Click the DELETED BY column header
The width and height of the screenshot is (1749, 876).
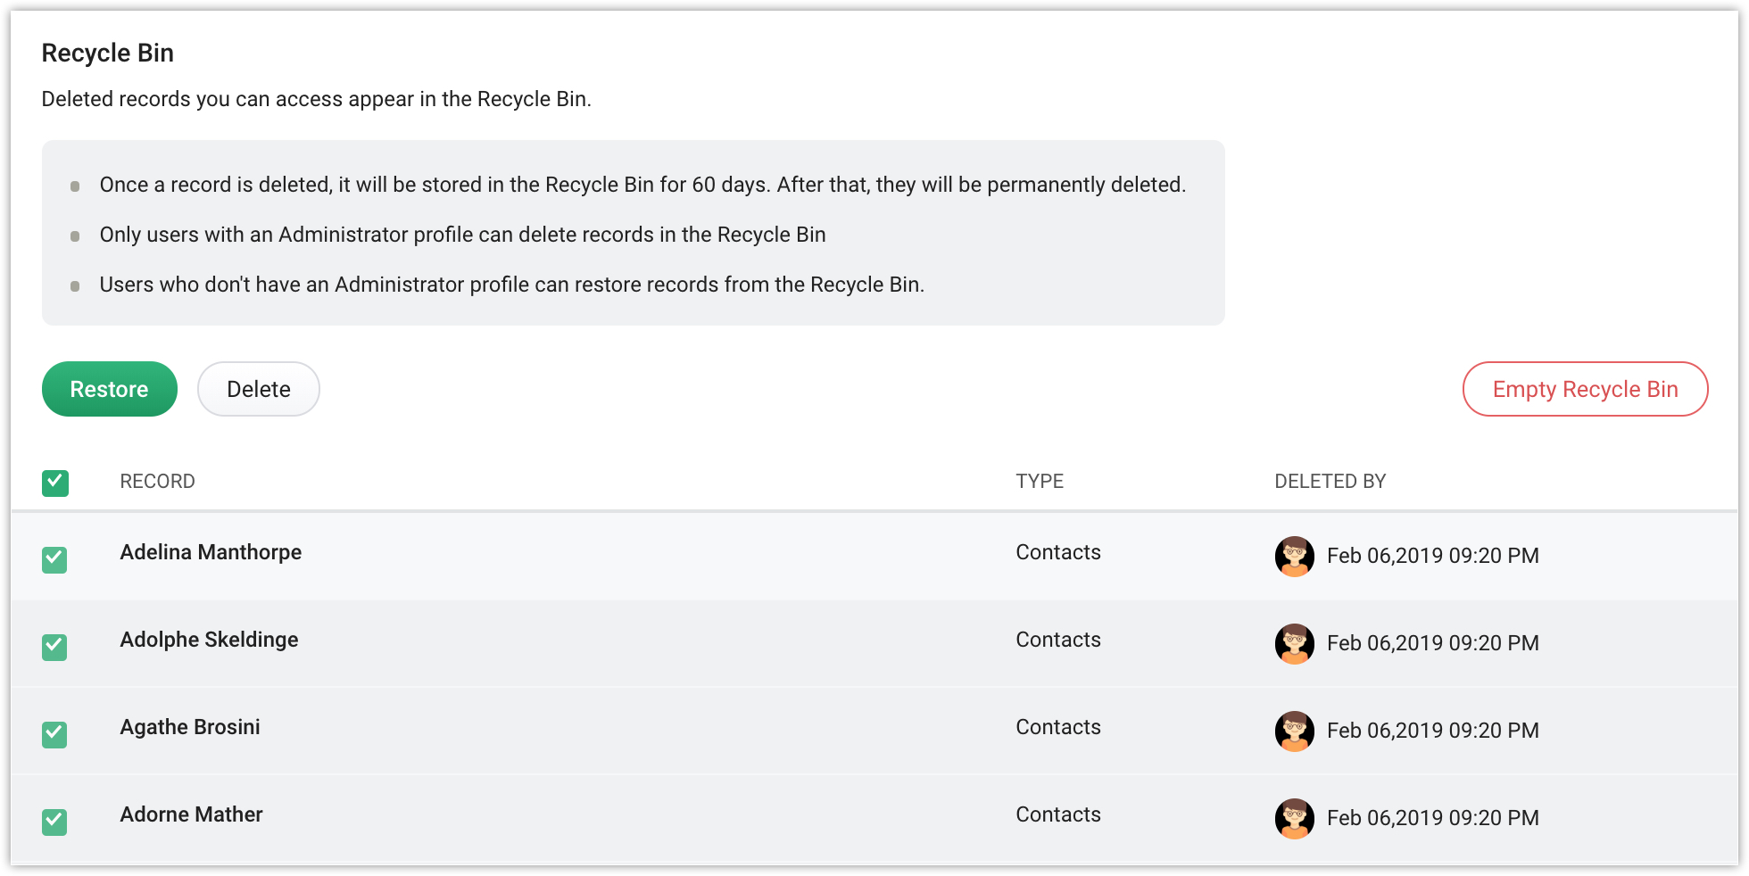[x=1330, y=482]
